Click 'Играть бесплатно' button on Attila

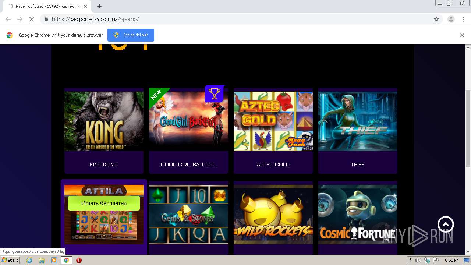coord(104,203)
